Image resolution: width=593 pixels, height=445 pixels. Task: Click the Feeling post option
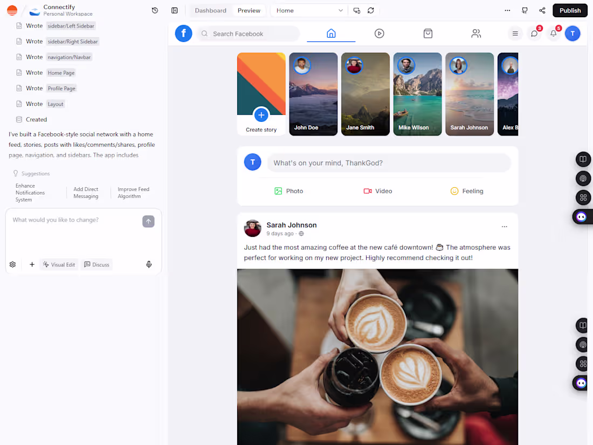tap(467, 191)
